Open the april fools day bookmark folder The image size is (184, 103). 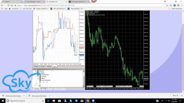coord(26,9)
